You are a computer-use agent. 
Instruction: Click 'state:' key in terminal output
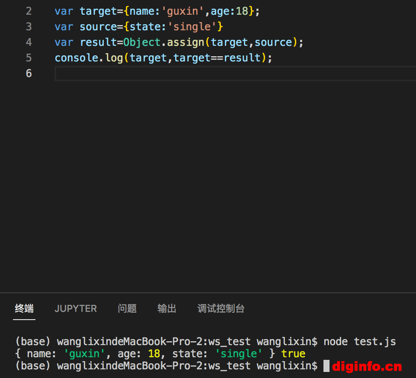point(190,354)
